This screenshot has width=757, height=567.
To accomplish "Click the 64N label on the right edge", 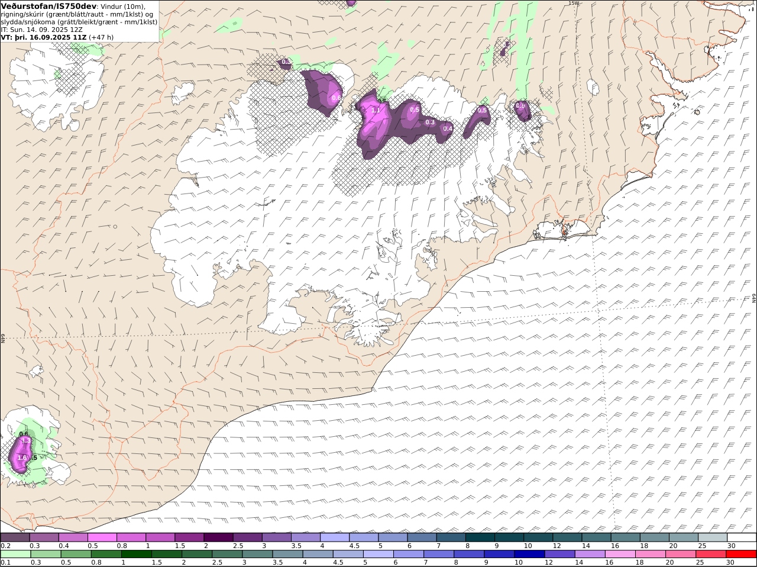I will 754,297.
